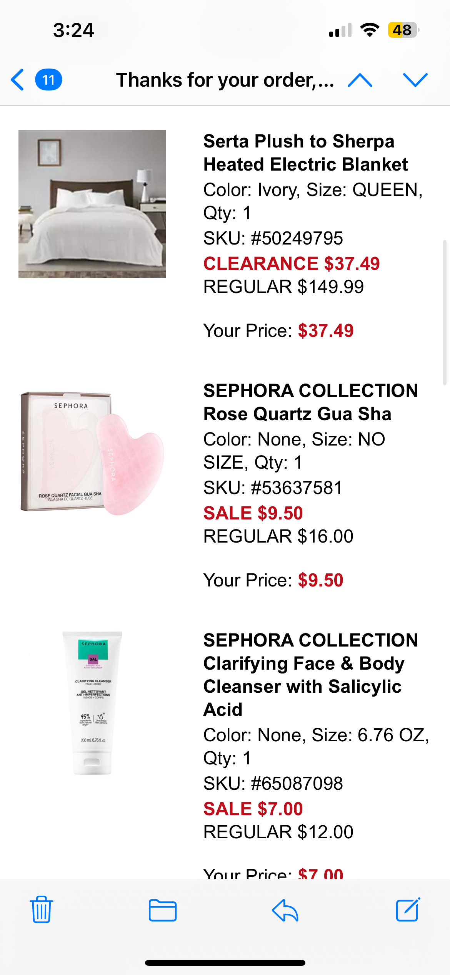The image size is (450, 975).
Task: Open the SEPHORA Rose Quartz Gua Sha title
Action: (x=311, y=402)
